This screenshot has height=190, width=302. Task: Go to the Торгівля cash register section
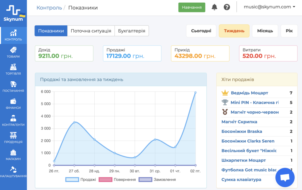coord(13,69)
